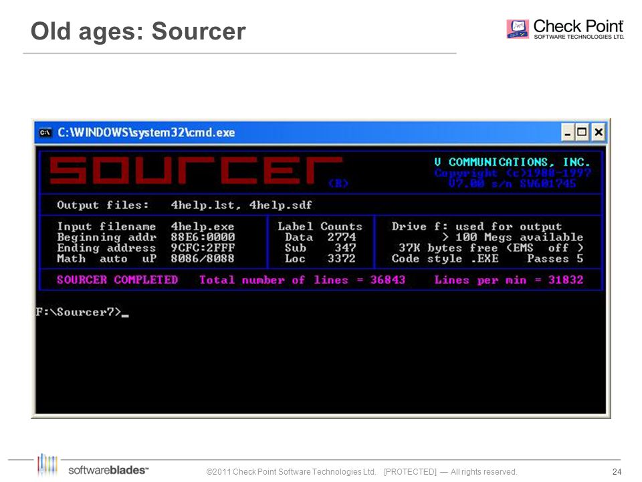
Task: Click the 'F:\Sourcer7>' command prompt
Action: [78, 312]
